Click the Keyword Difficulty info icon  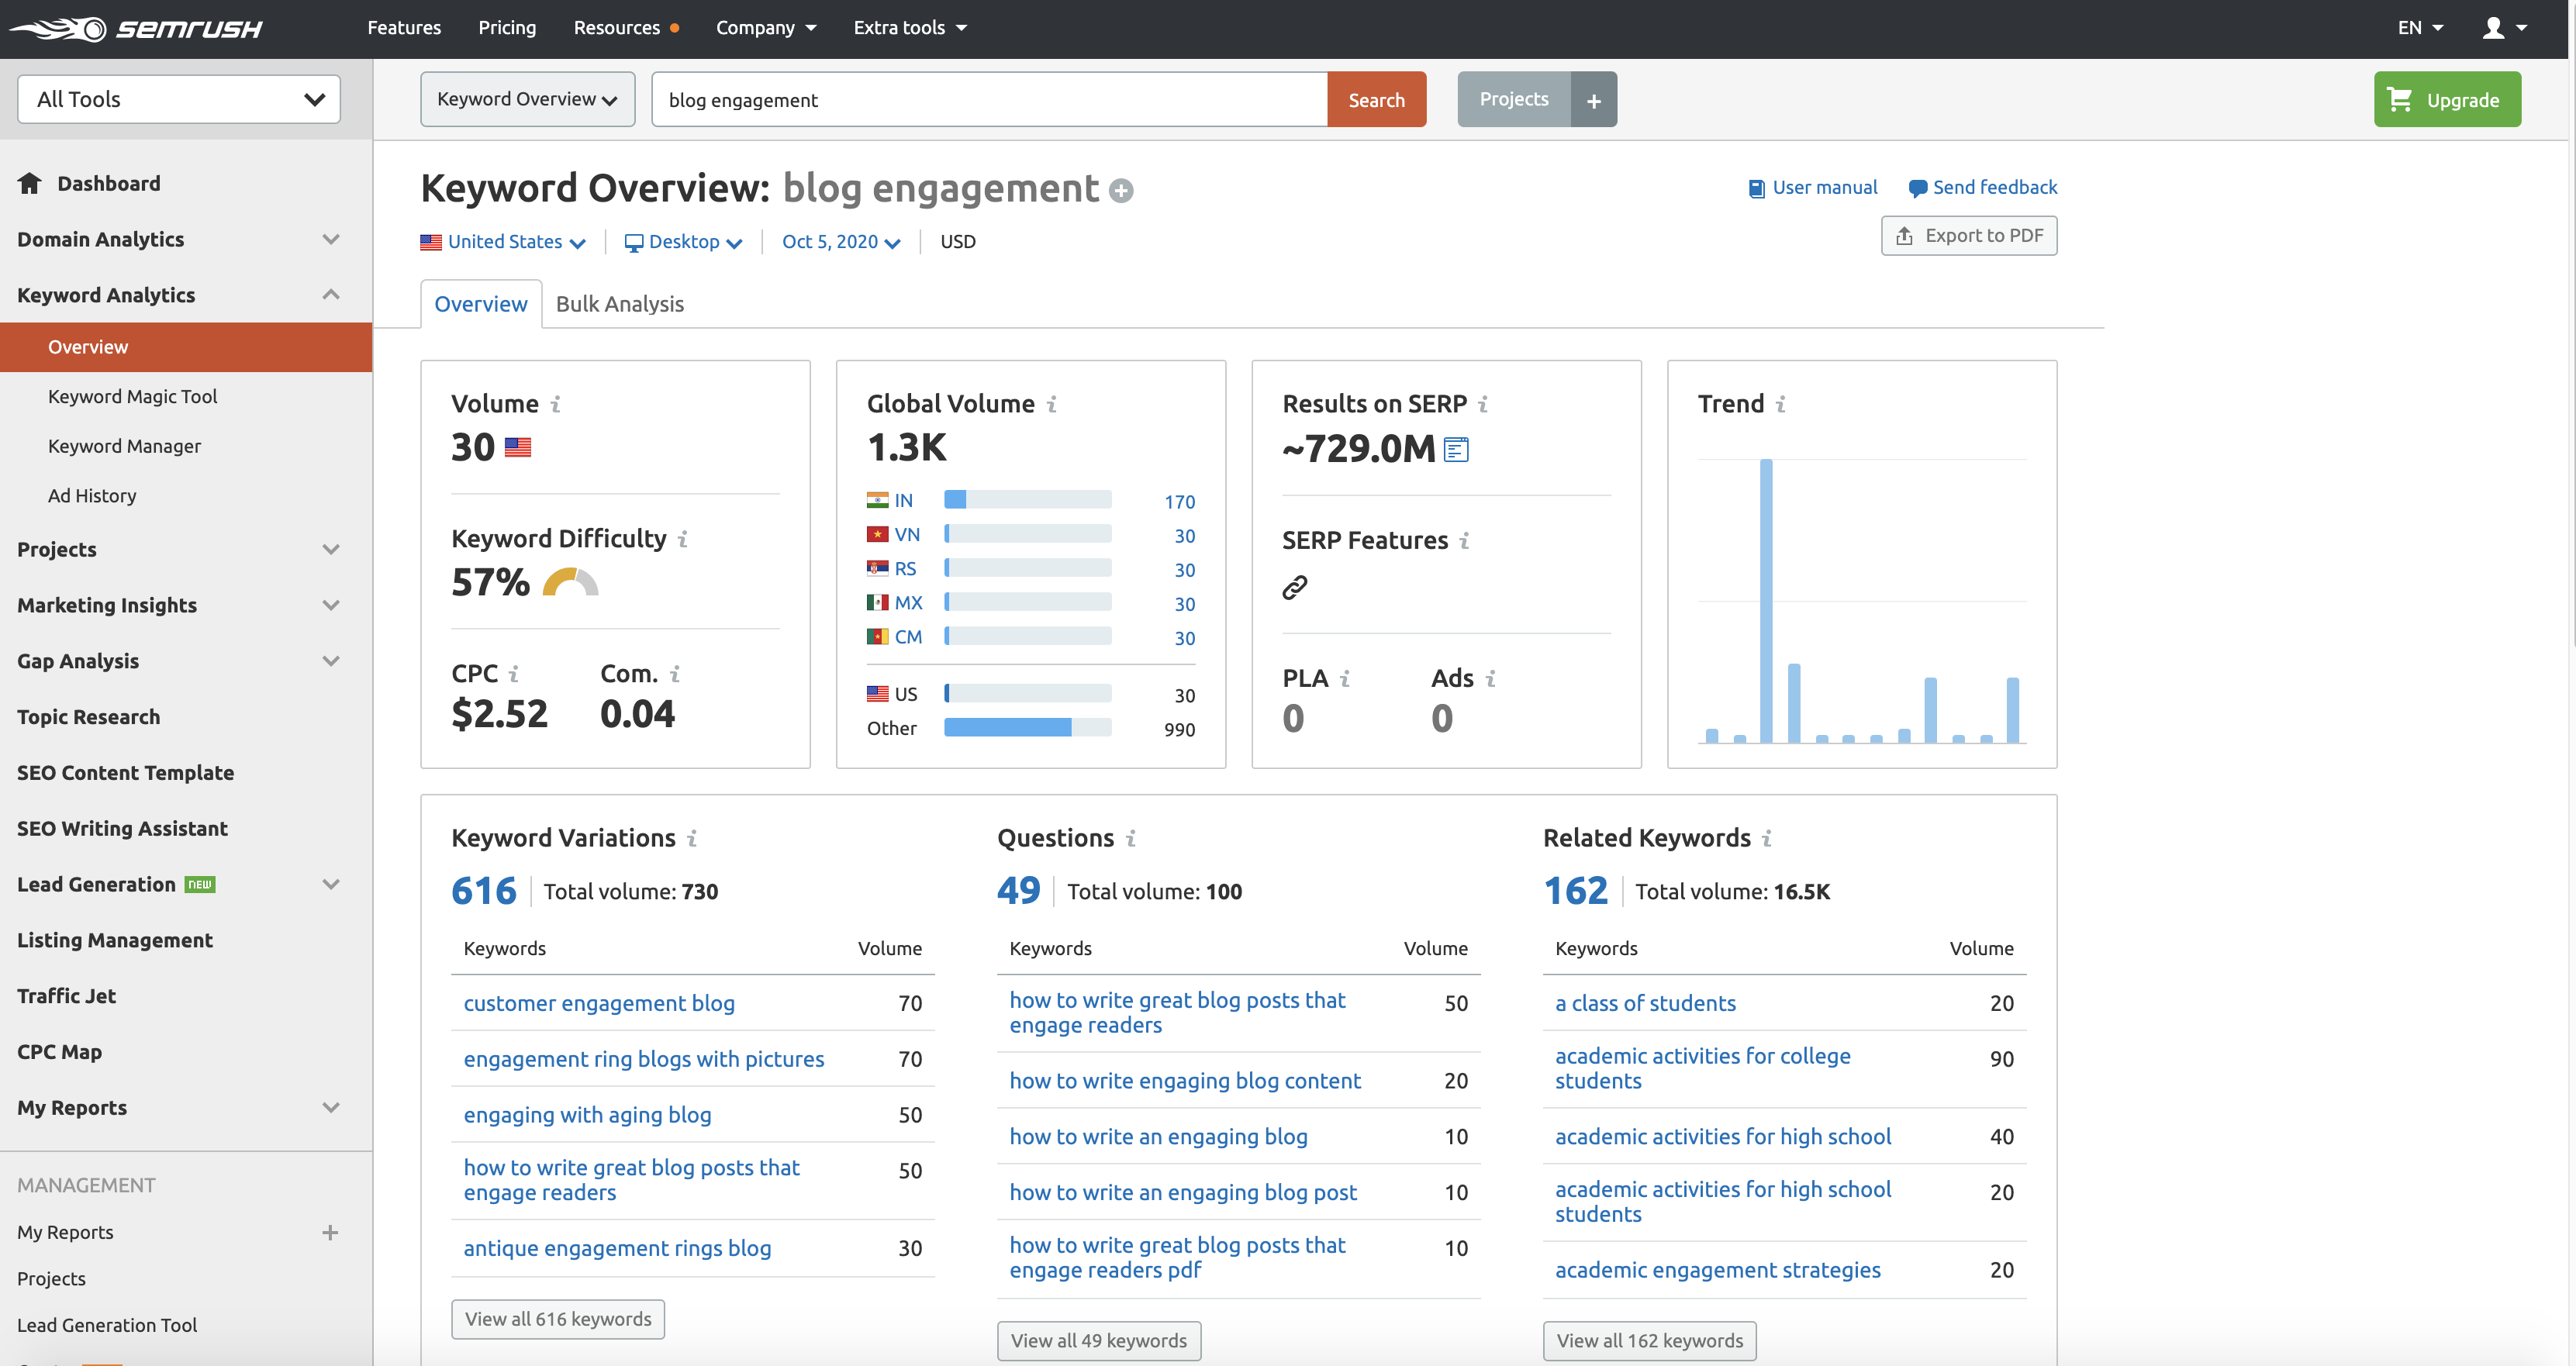[684, 538]
